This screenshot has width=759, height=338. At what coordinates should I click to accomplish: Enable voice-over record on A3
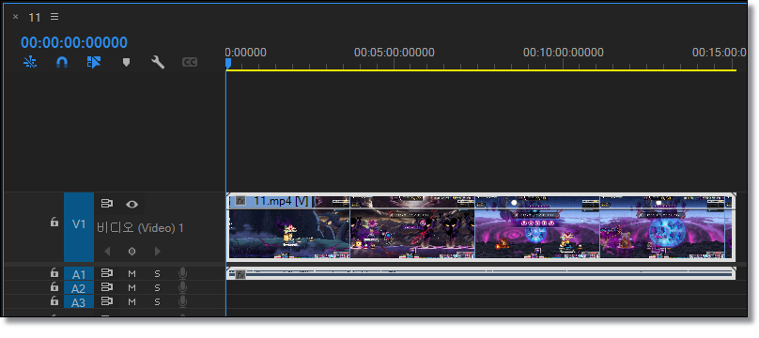[x=182, y=301]
